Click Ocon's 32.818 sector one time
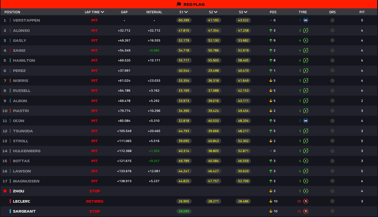The image size is (378, 217). point(184,121)
